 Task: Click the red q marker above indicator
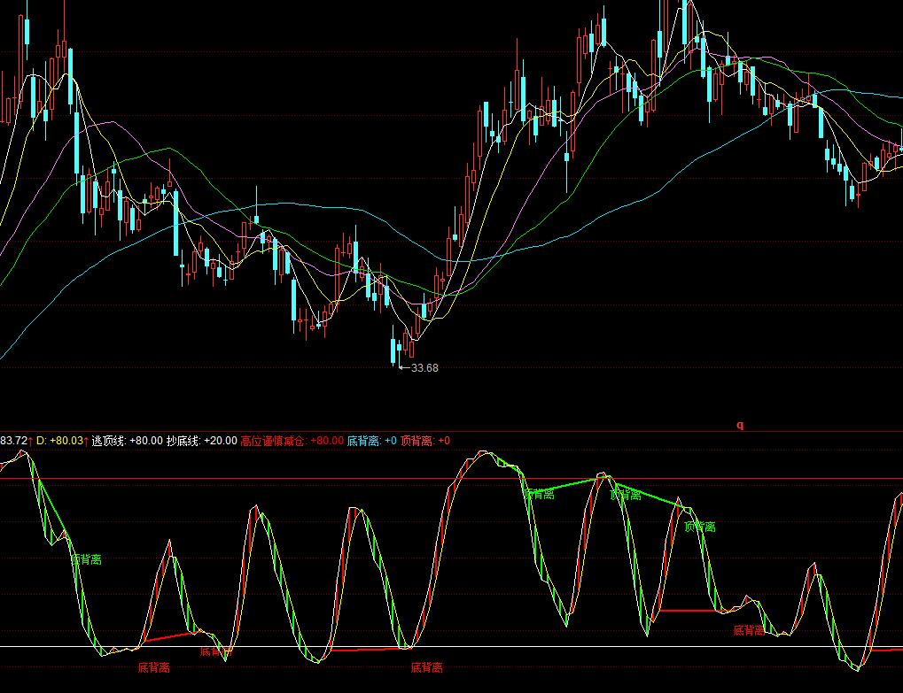point(740,425)
